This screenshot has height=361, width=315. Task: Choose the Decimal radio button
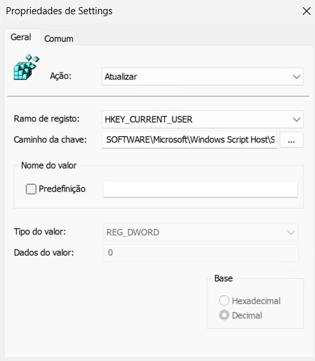coord(224,315)
